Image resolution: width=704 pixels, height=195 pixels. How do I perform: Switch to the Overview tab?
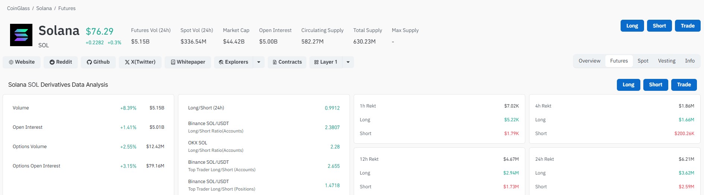pos(589,61)
